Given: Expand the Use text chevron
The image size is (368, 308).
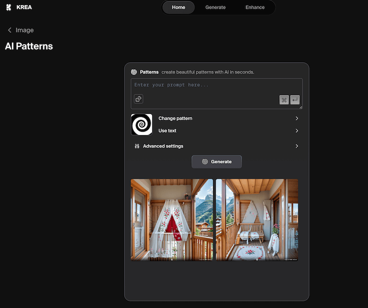Looking at the screenshot, I should point(297,131).
